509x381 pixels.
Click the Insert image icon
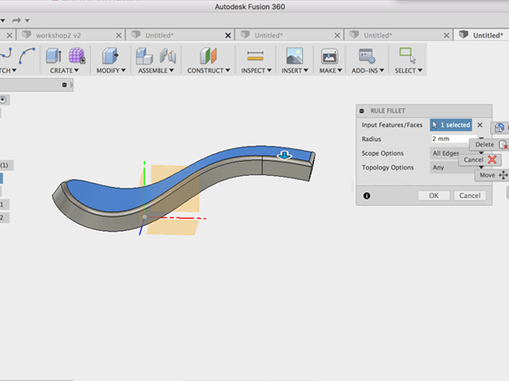click(x=294, y=56)
